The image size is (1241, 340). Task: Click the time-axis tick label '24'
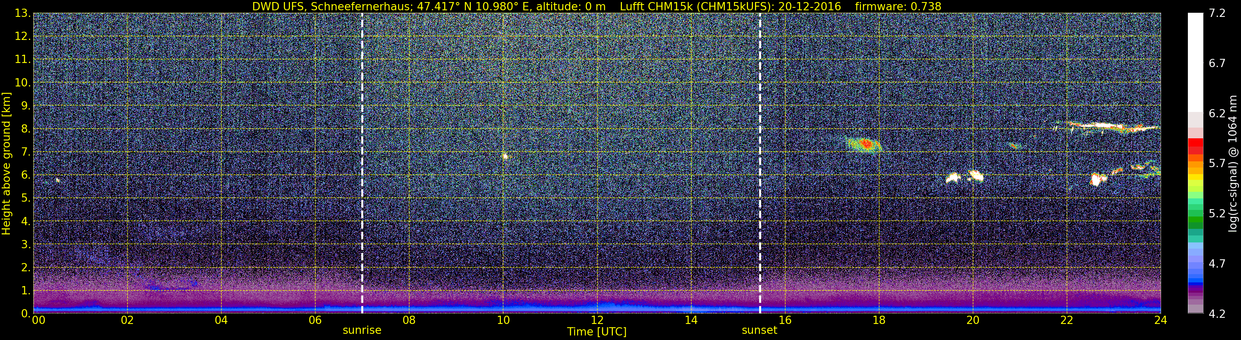1161,320
